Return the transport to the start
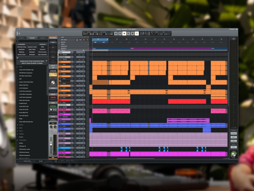254x191 pixels. (x=116, y=33)
